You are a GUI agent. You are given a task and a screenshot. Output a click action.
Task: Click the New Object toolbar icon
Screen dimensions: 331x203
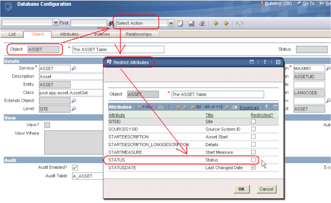click(x=180, y=23)
